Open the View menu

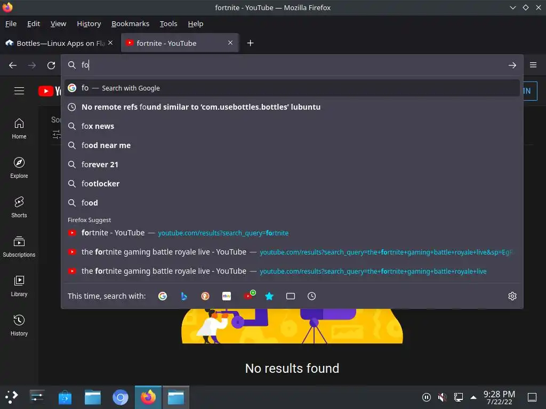58,23
